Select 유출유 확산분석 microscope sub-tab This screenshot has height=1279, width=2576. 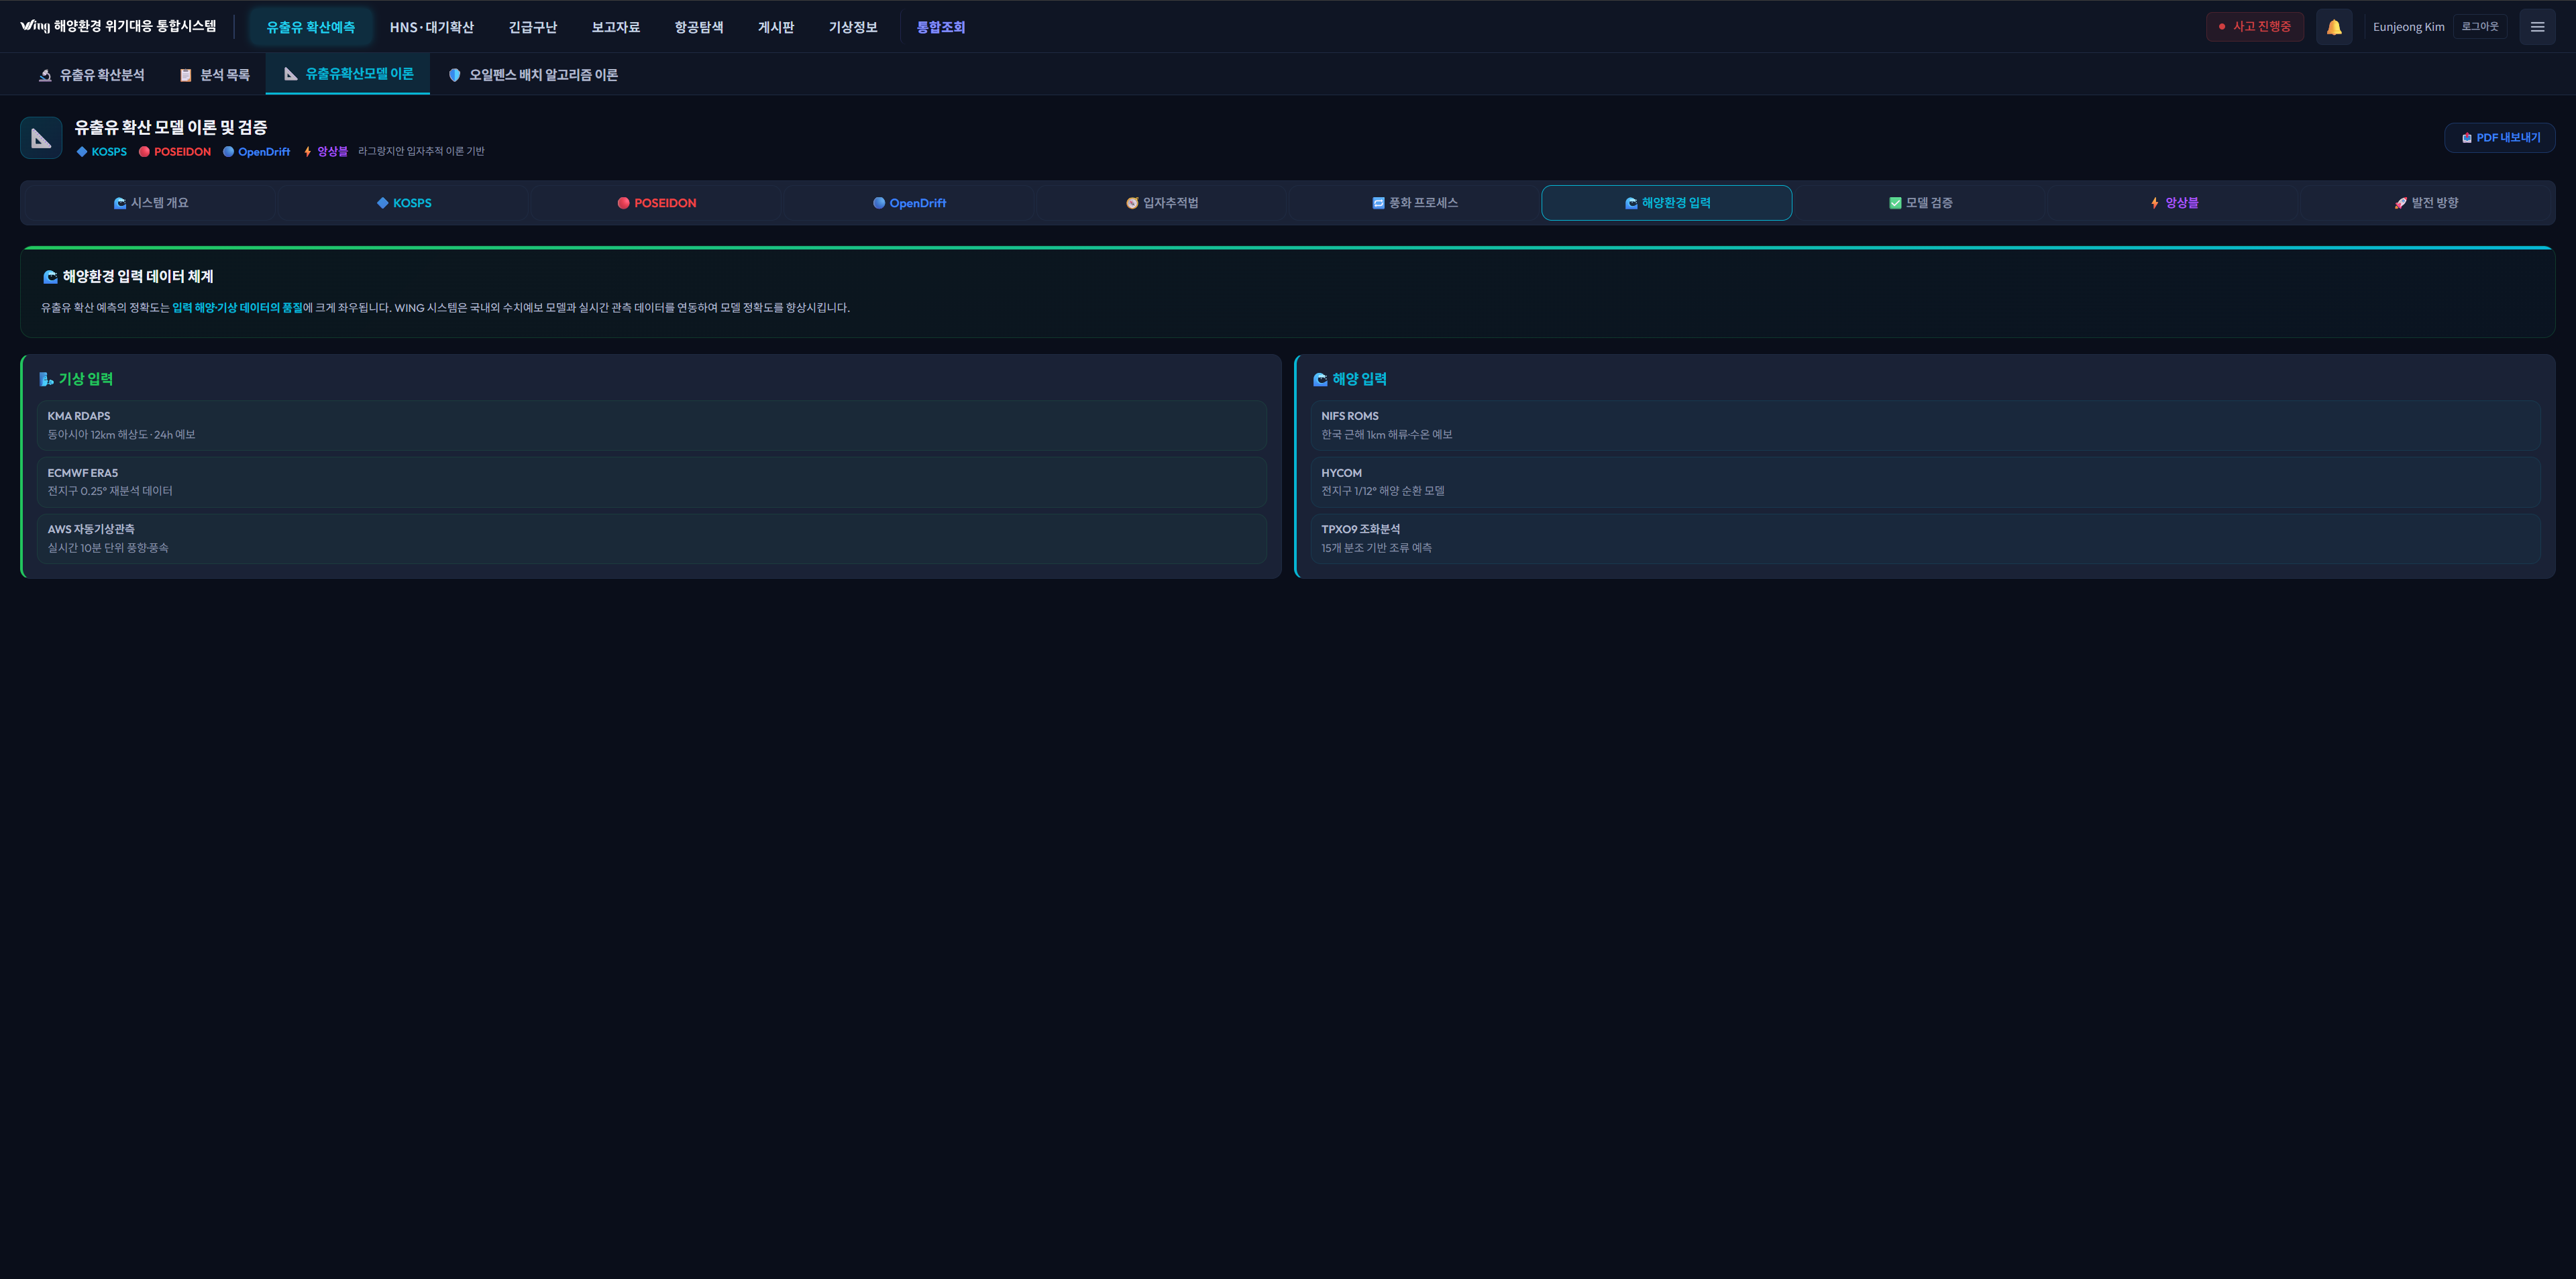point(91,75)
